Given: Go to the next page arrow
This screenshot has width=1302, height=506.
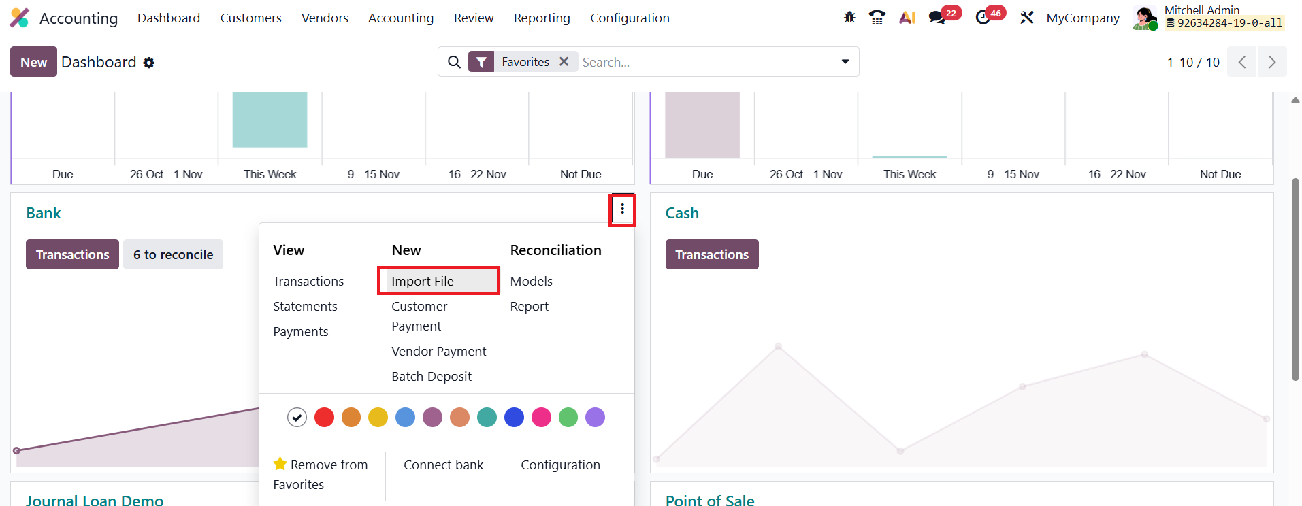Looking at the screenshot, I should point(1271,62).
